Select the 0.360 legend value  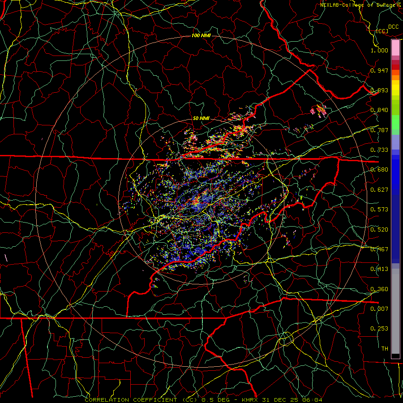(379, 289)
